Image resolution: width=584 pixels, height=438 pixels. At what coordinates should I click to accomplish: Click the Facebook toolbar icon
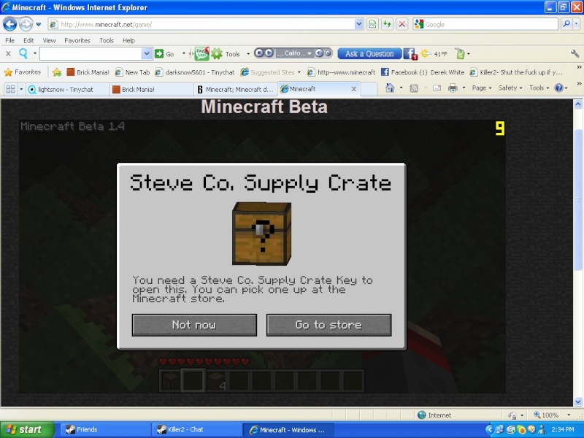(x=410, y=54)
